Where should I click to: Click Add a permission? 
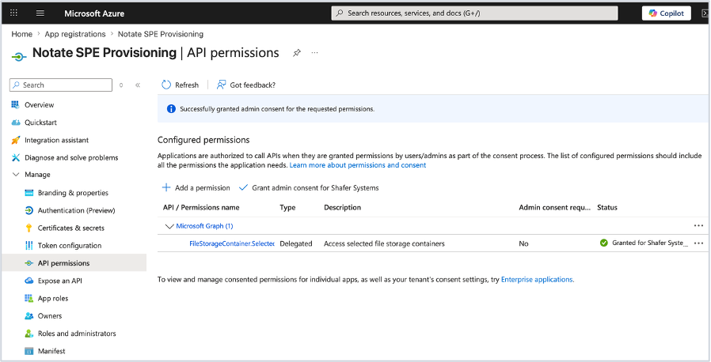[x=196, y=188]
